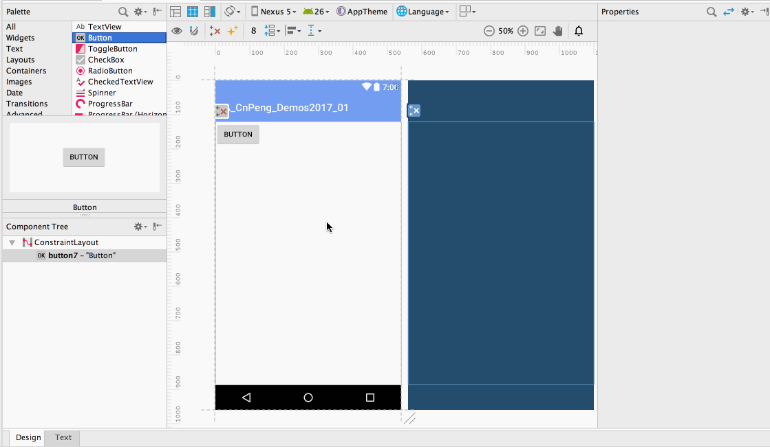Open the Nexus 5 device dropdown

[x=274, y=11]
